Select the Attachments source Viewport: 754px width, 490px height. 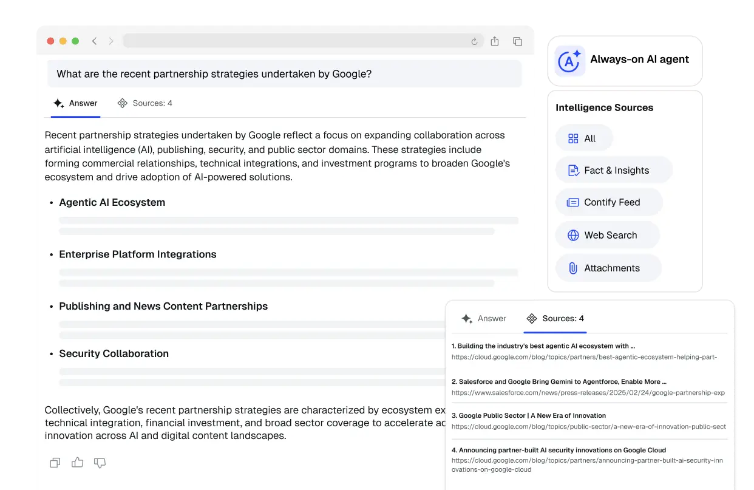click(x=608, y=268)
